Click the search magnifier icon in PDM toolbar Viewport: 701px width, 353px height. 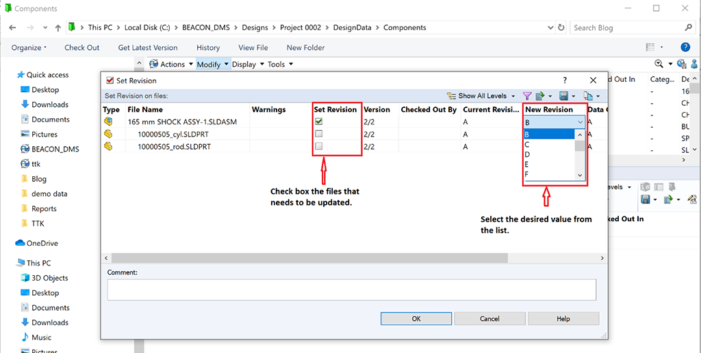[659, 64]
